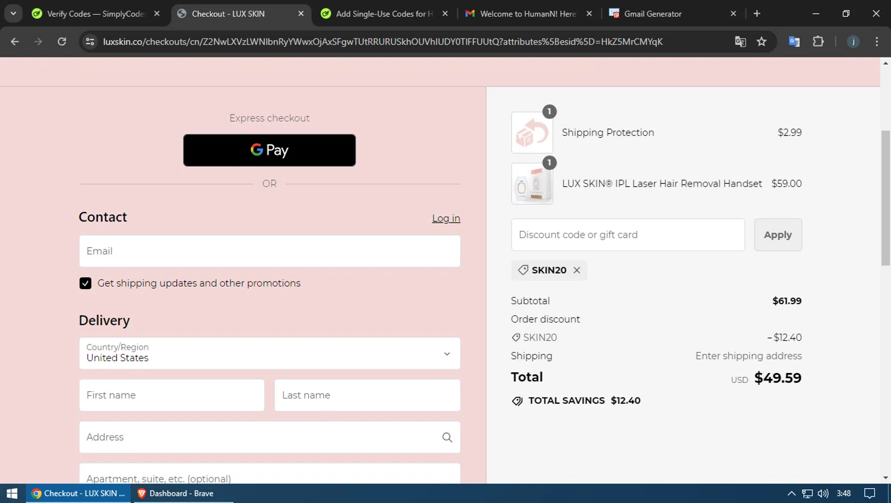This screenshot has height=503, width=891.
Task: Click the LUX SKIN product price $59.00
Action: [786, 184]
